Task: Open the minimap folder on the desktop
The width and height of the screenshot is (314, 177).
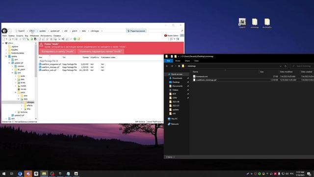Action: pos(255,23)
